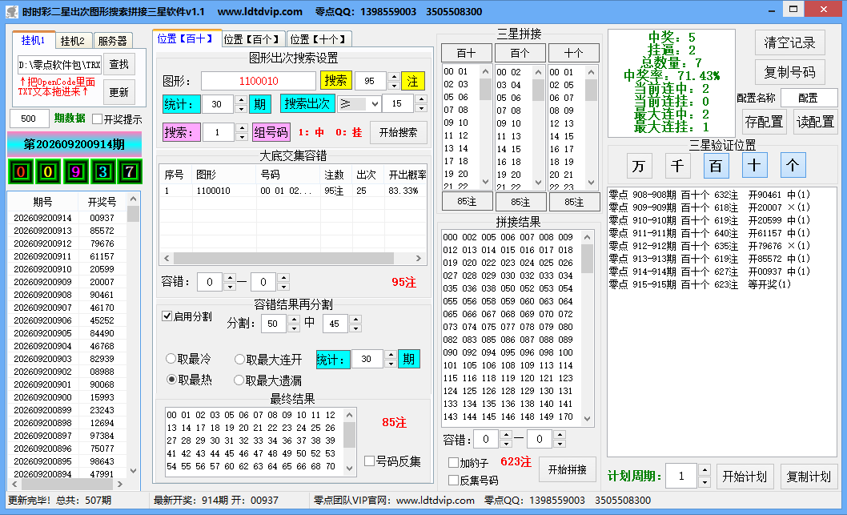Switch to 位置【百个】 tab
This screenshot has width=847, height=515.
pyautogui.click(x=253, y=39)
